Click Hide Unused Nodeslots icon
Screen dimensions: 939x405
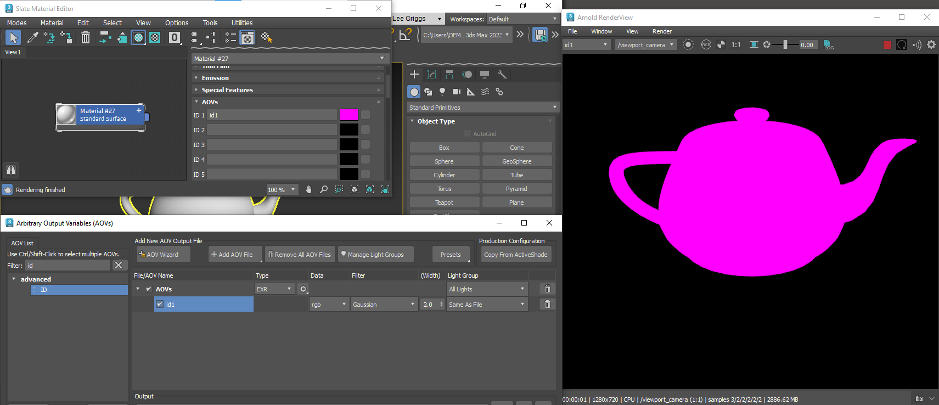[122, 37]
